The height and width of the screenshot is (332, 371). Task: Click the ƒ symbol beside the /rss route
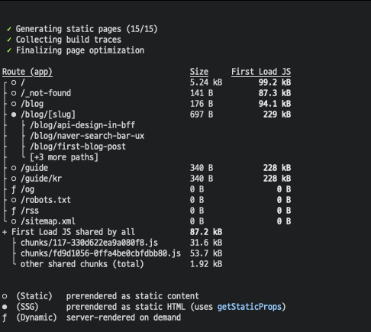[x=14, y=211]
